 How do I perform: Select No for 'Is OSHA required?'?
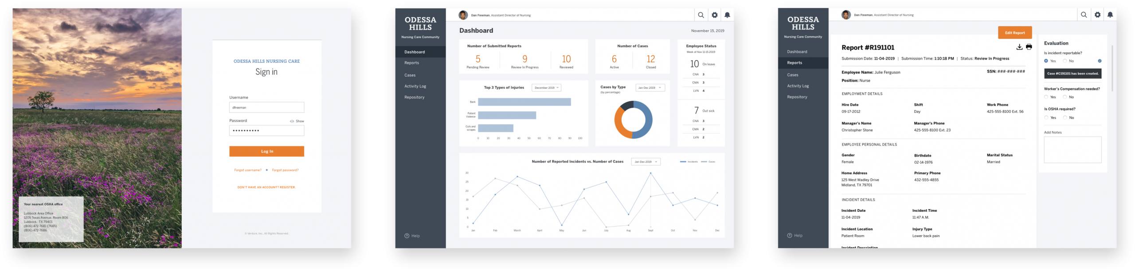click(x=1065, y=118)
